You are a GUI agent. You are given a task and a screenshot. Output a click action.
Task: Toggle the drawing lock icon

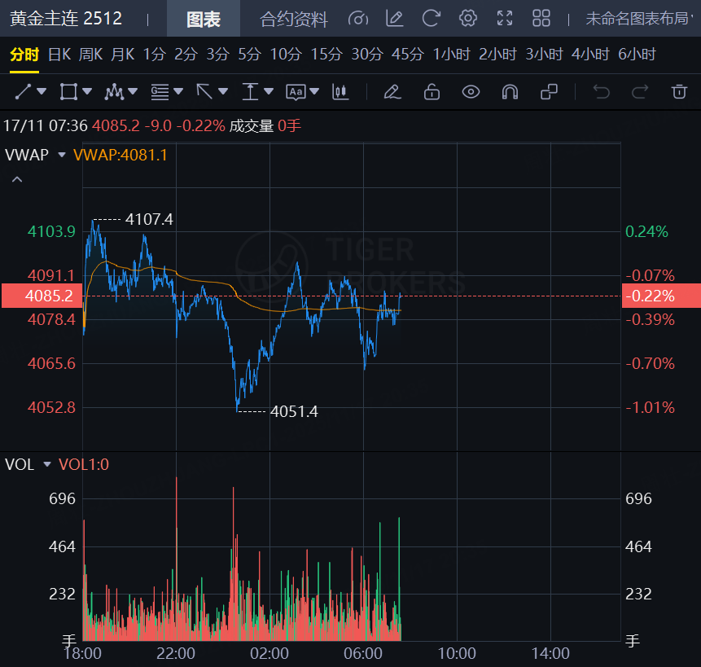coord(432,92)
